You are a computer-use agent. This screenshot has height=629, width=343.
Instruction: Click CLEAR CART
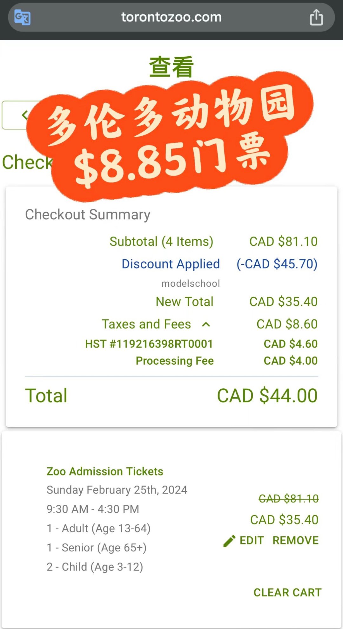pos(287,592)
